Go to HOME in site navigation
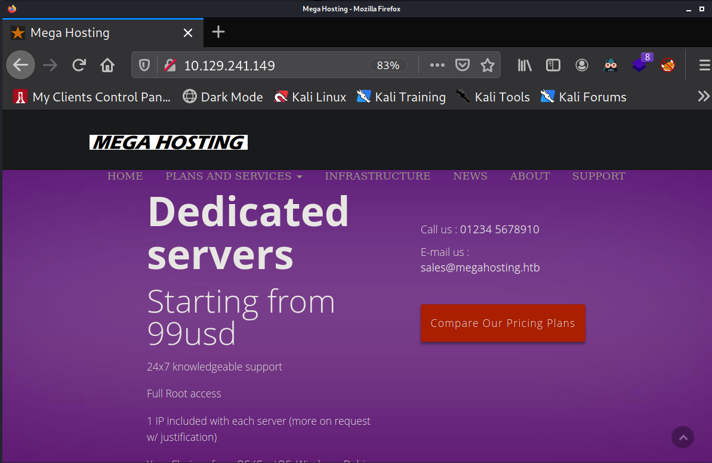This screenshot has height=463, width=712. point(125,176)
